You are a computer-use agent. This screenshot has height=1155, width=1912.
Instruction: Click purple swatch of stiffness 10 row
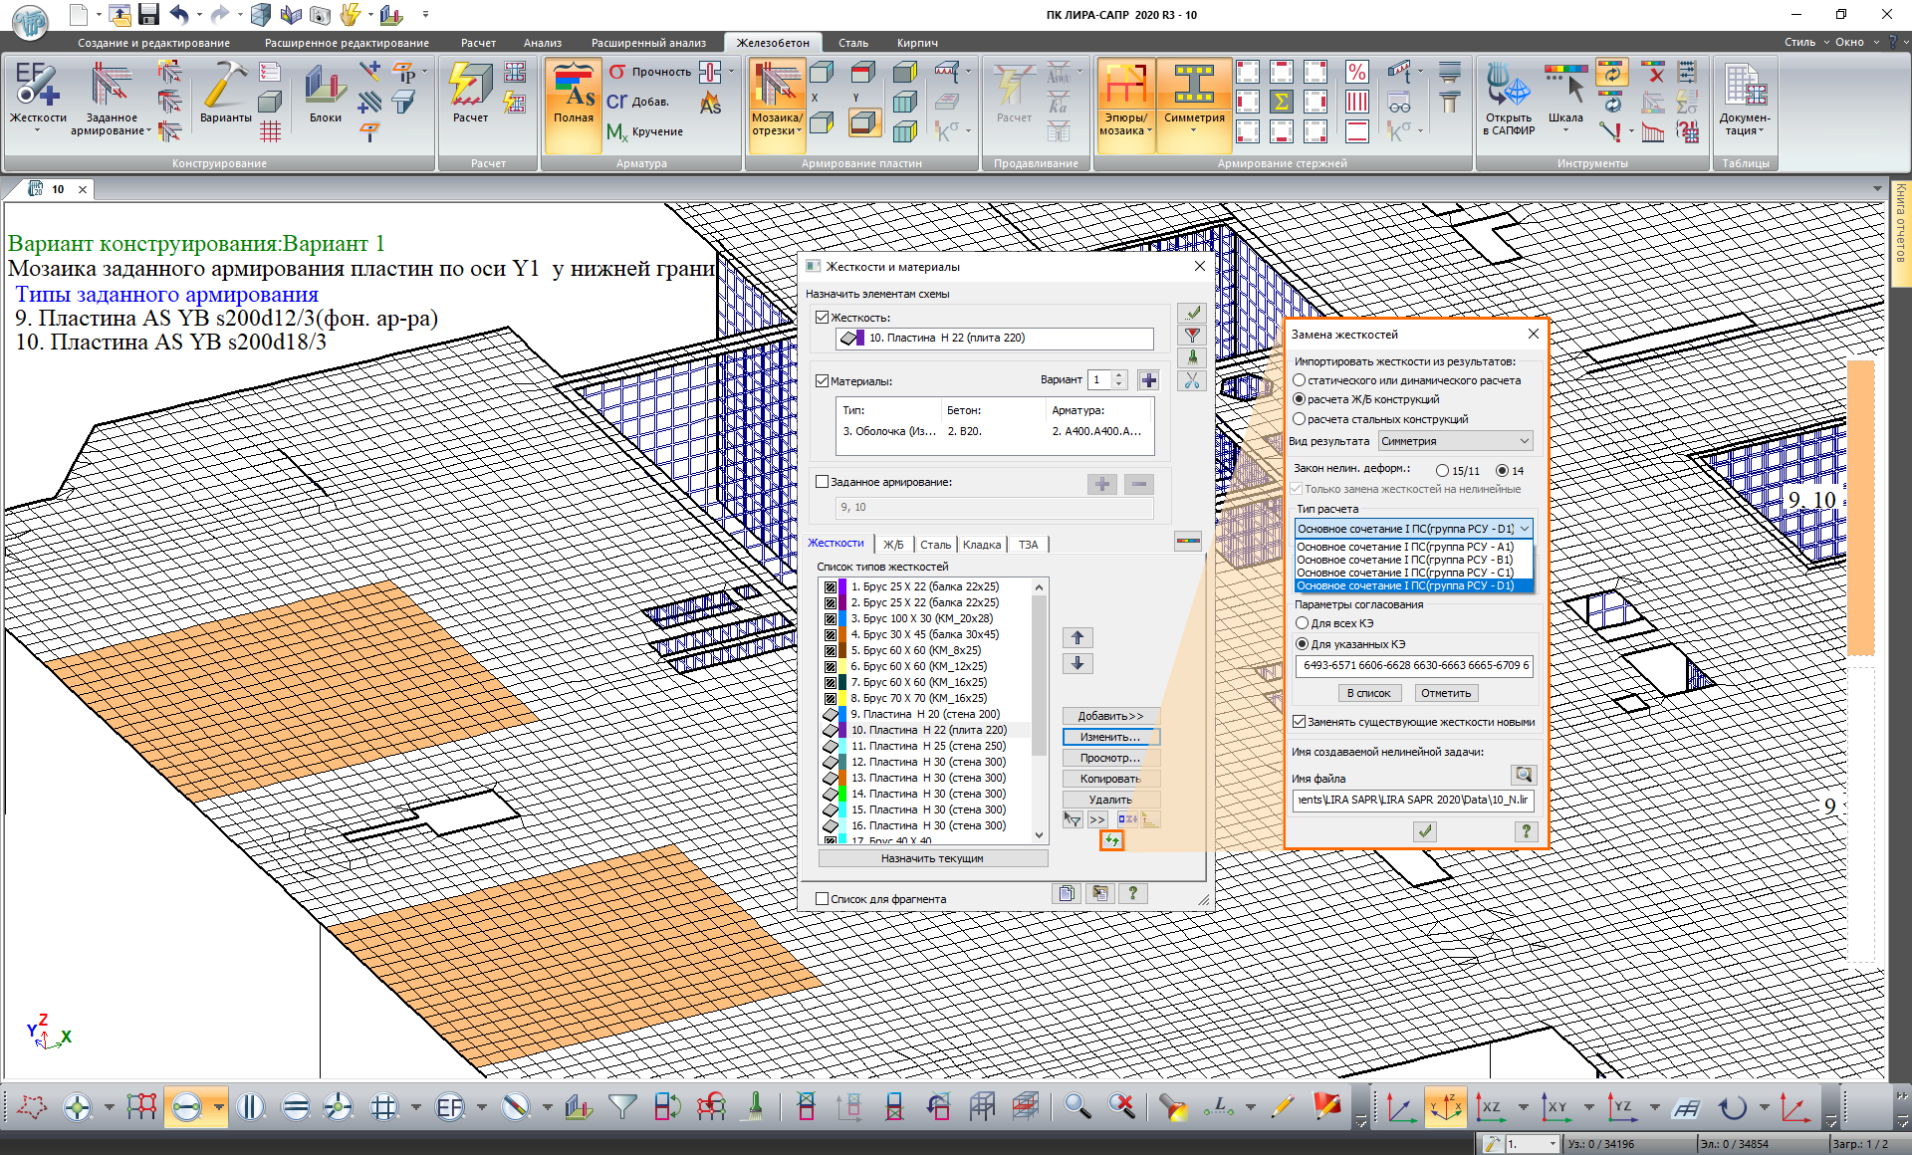(842, 730)
